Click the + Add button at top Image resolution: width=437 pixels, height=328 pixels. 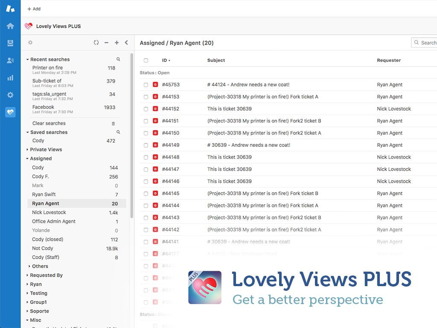[34, 9]
